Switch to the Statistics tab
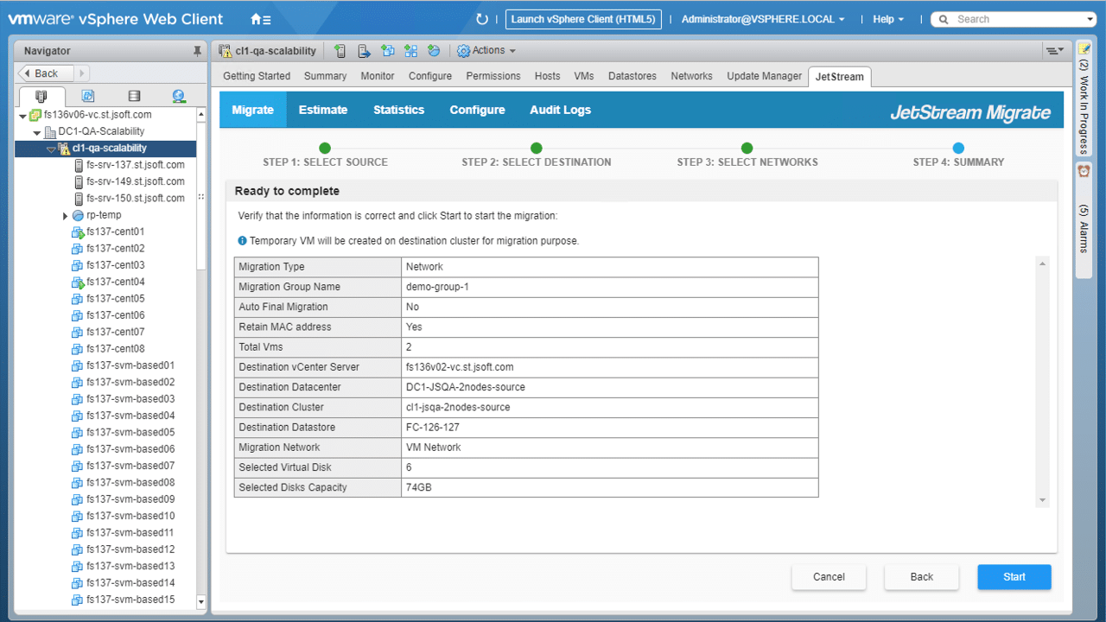Image resolution: width=1106 pixels, height=622 pixels. (399, 110)
